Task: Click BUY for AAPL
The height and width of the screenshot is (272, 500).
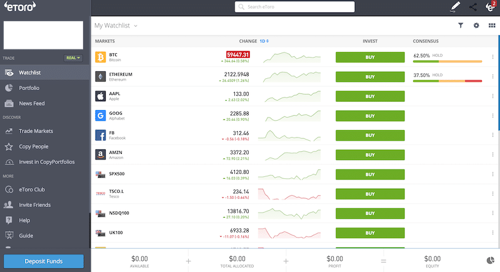Action: pyautogui.click(x=370, y=96)
